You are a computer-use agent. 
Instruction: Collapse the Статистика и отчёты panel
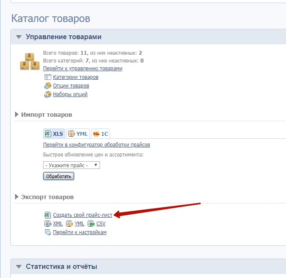19,267
